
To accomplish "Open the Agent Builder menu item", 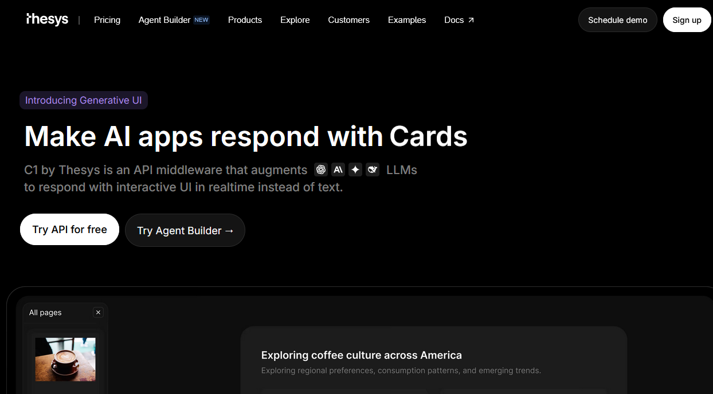I will 164,20.
